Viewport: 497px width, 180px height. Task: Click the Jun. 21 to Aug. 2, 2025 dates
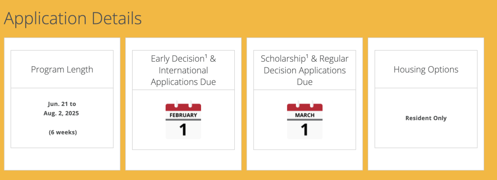click(61, 108)
